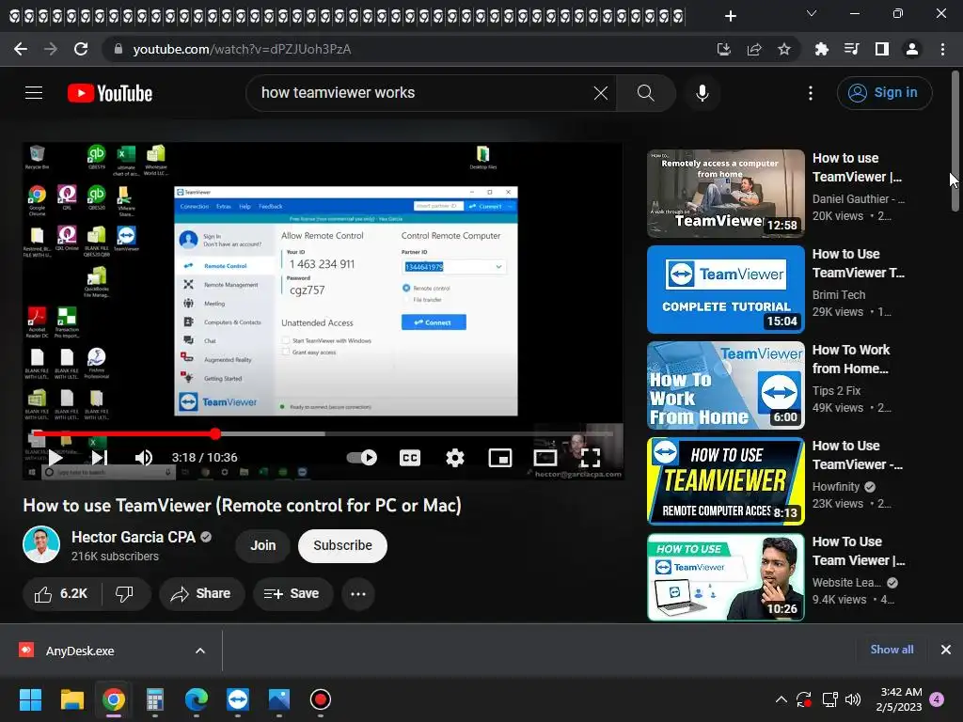Close the downloads bar
Screen dimensions: 963x722
[946, 650]
